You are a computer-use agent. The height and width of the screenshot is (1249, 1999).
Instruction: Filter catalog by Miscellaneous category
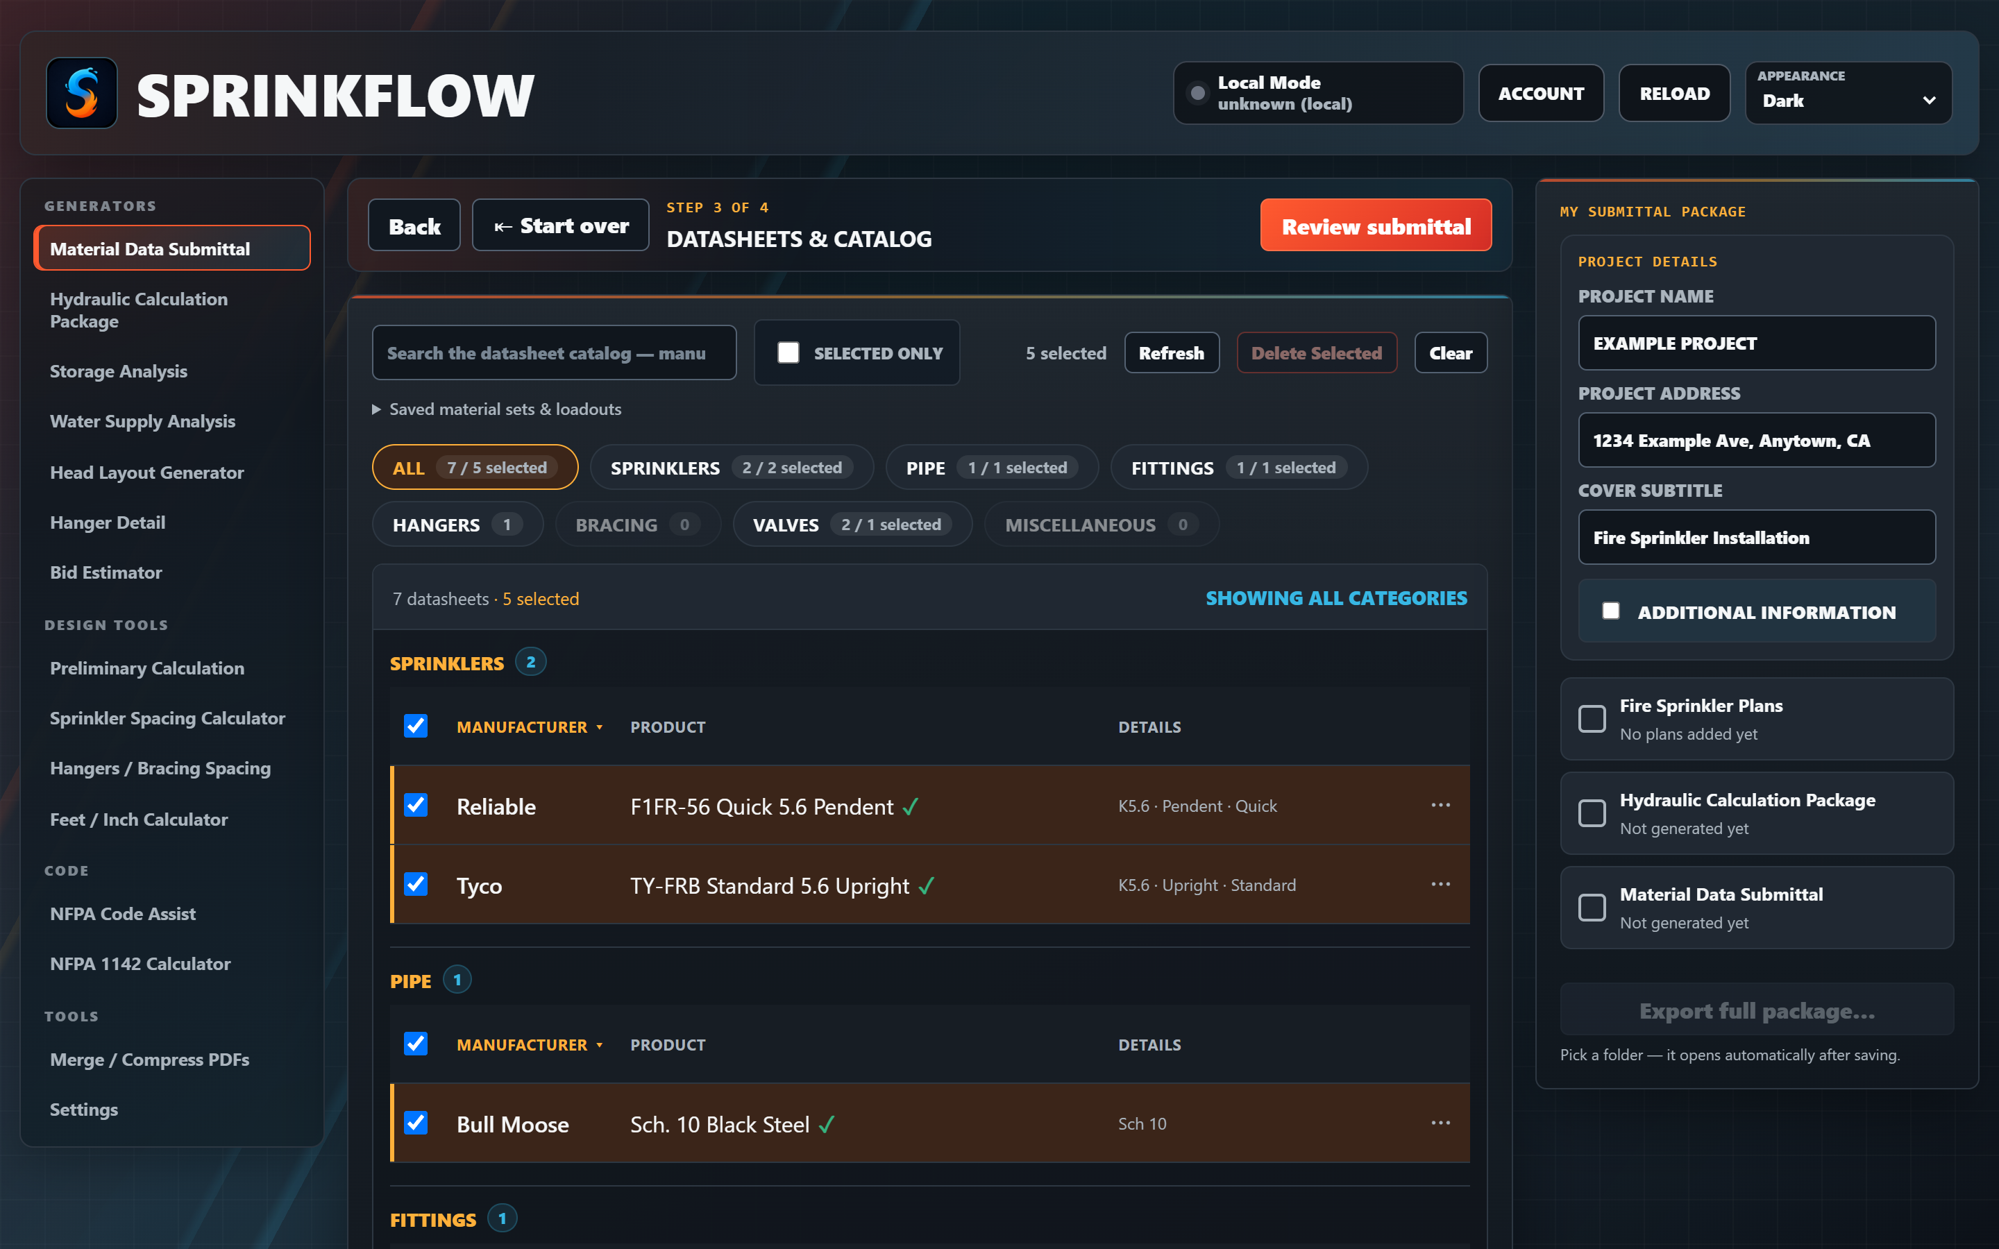coord(1102,525)
